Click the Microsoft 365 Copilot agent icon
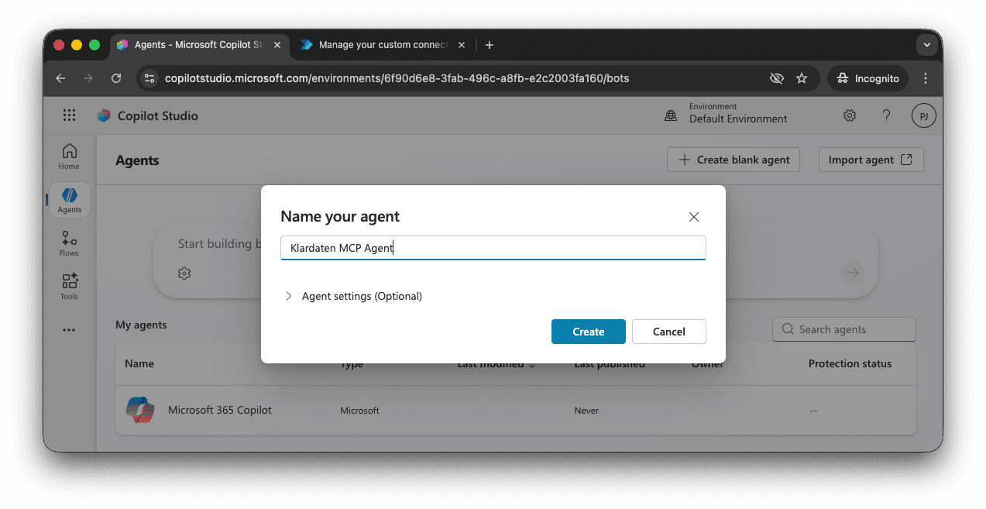This screenshot has width=986, height=509. [x=140, y=410]
